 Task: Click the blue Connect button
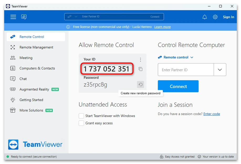178,86
